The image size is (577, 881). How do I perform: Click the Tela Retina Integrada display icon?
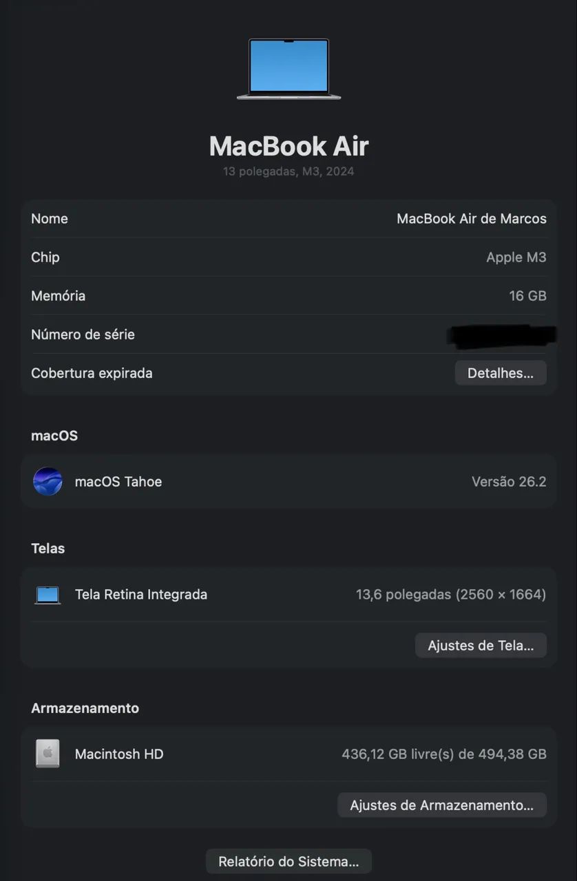pyautogui.click(x=47, y=594)
